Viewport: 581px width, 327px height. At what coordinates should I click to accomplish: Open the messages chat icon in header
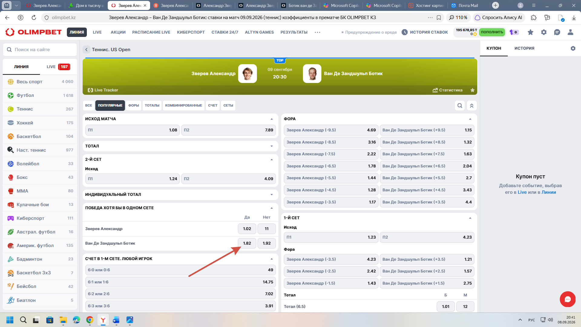[x=557, y=32]
